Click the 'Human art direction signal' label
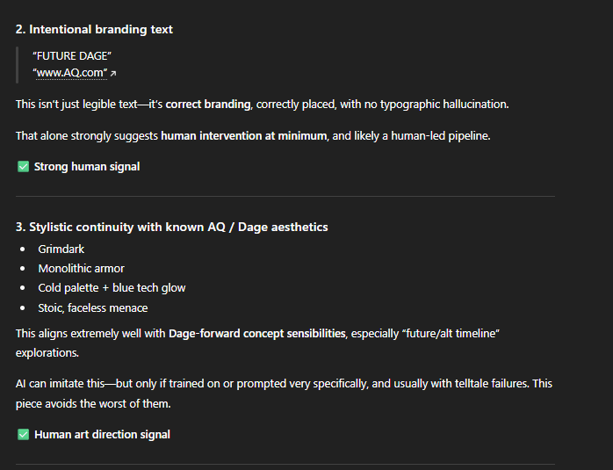Viewport: 613px width, 470px height. click(x=102, y=435)
